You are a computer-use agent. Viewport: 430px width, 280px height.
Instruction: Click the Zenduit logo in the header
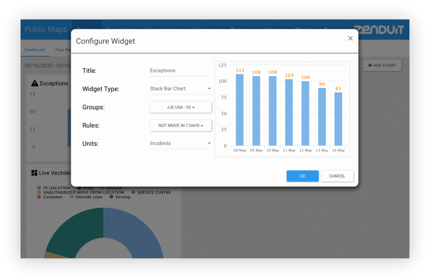click(378, 30)
